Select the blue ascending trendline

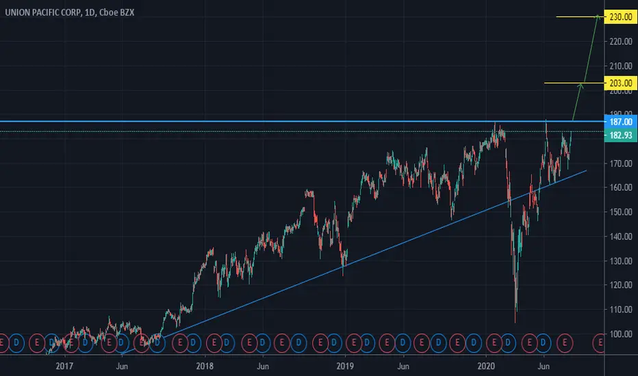[354, 263]
